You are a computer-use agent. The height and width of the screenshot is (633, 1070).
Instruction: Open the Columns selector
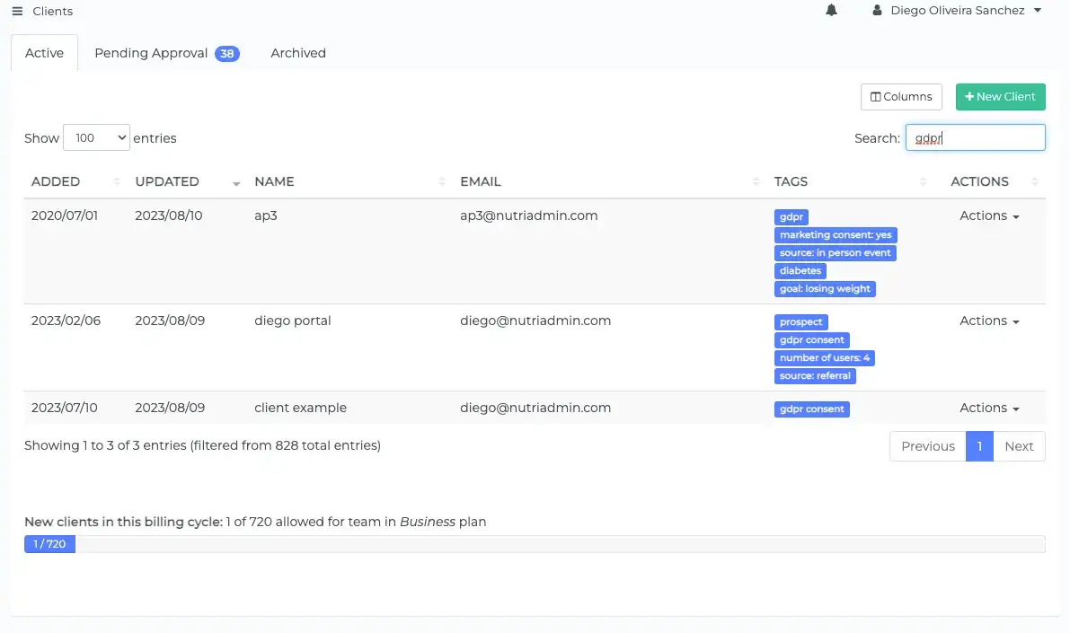click(x=901, y=96)
